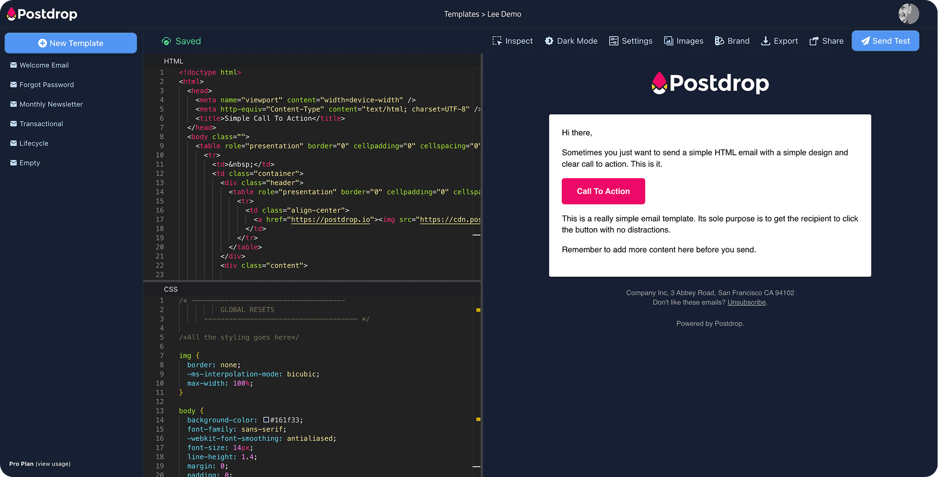This screenshot has width=938, height=477.
Task: Open the Lifecycle template
Action: tap(34, 143)
